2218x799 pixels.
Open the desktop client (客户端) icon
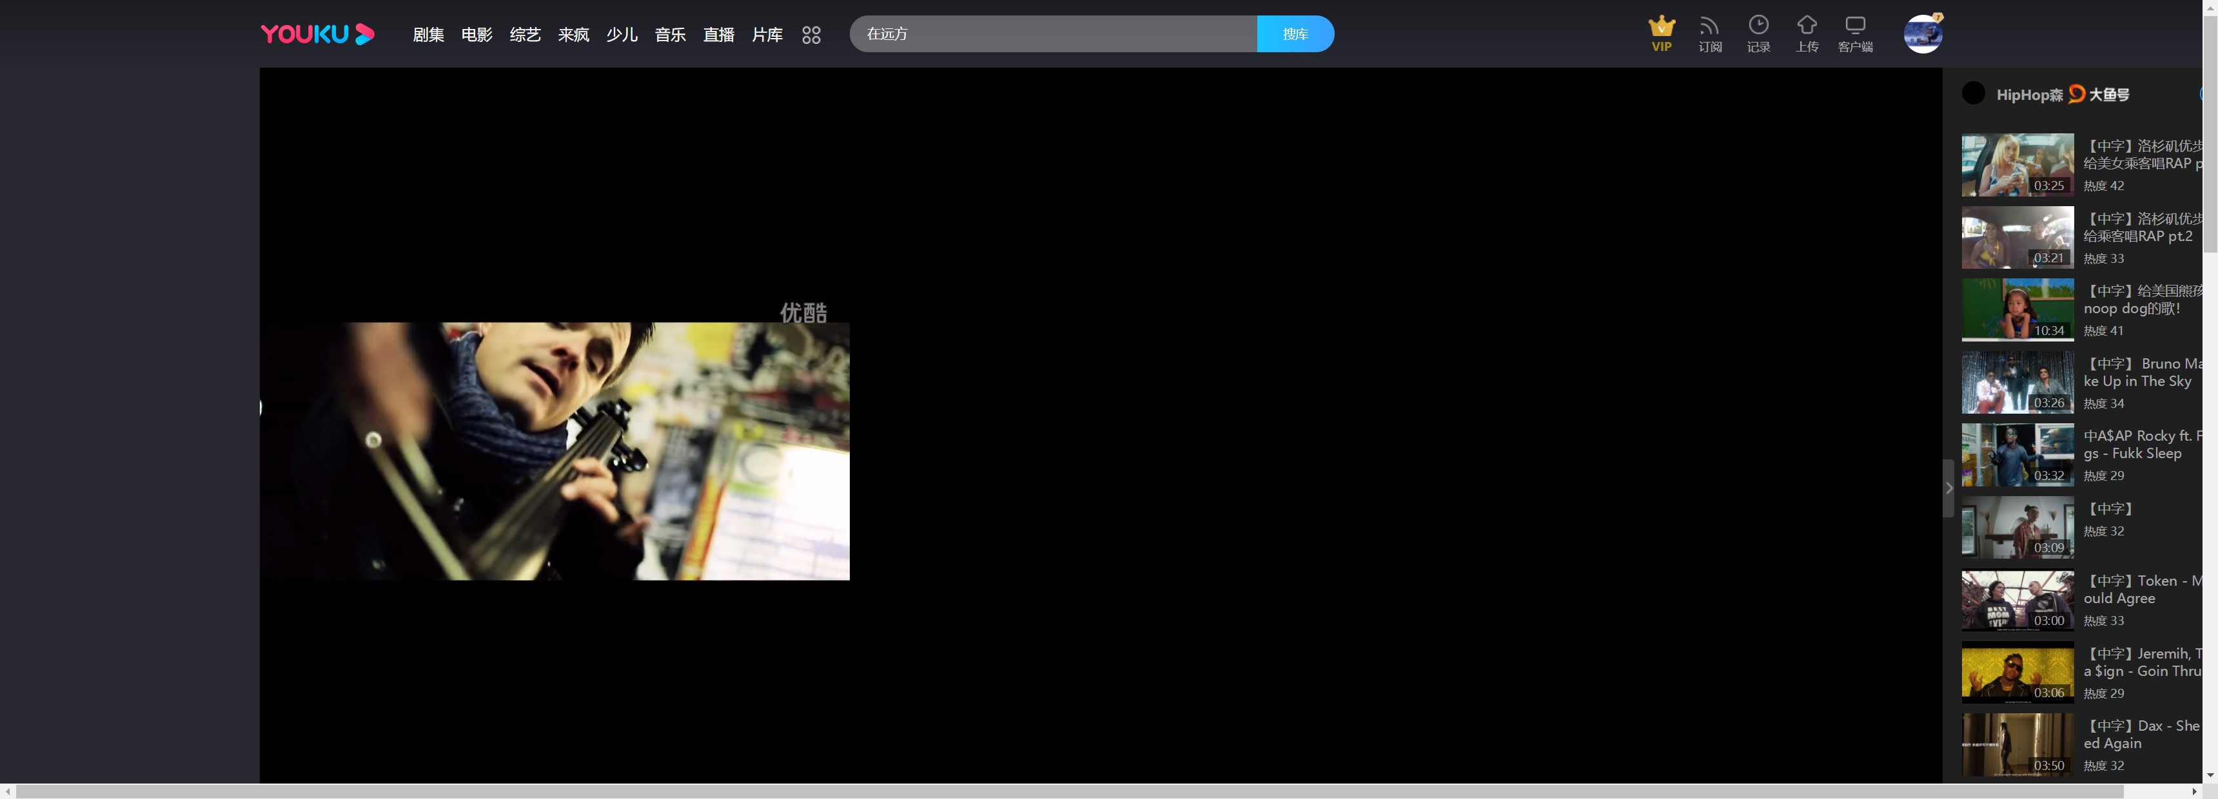click(1854, 34)
